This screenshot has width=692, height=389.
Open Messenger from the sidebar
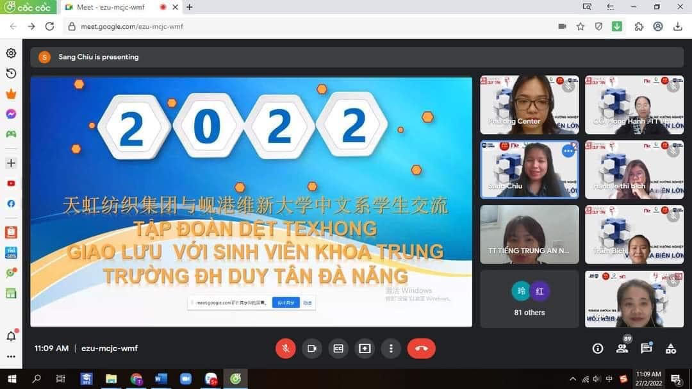point(11,114)
